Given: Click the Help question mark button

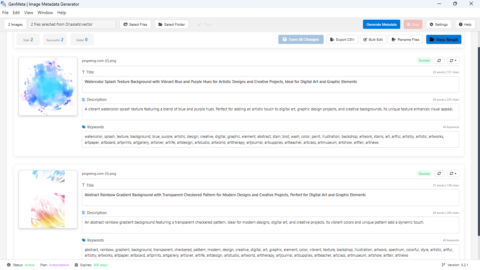Looking at the screenshot, I should (x=465, y=24).
